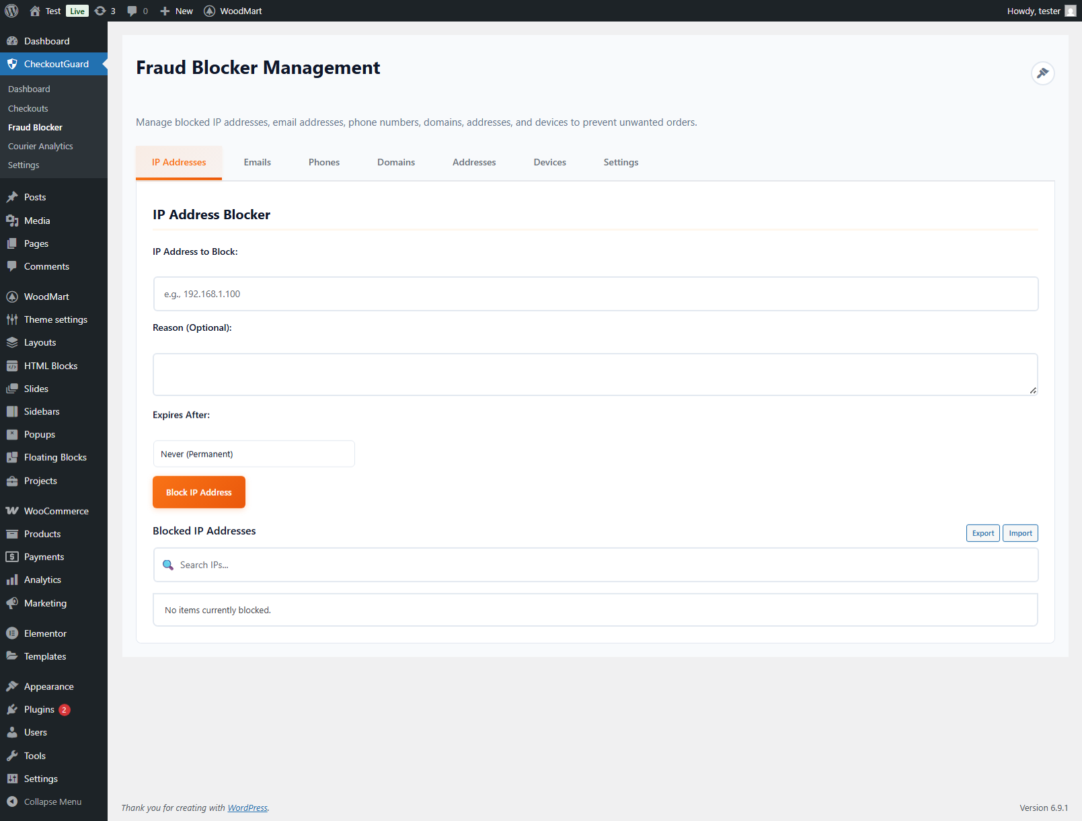Viewport: 1082px width, 821px height.
Task: Open Howdy, tester account menu
Action: click(x=1042, y=11)
